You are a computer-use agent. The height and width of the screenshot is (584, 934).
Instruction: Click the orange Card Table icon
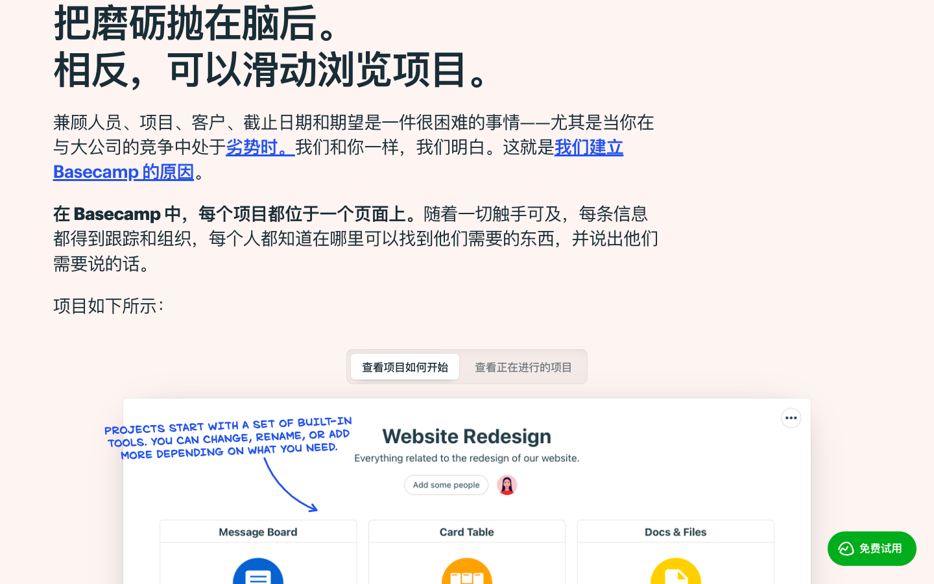click(466, 572)
